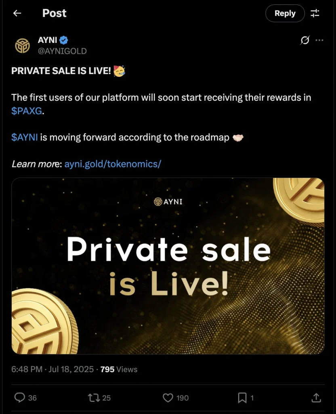336x414 pixels.
Task: Navigate back with the arrow icon
Action: click(x=17, y=13)
